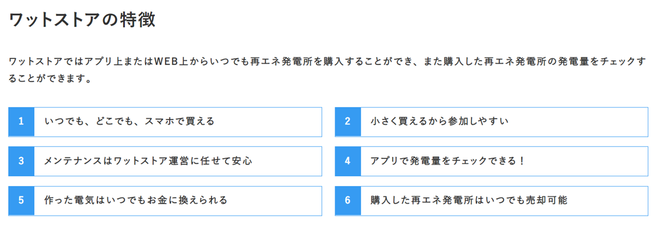Click the blue number 1 badge
This screenshot has width=659, height=226.
(21, 122)
